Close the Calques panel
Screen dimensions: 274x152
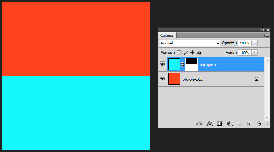(x=268, y=30)
